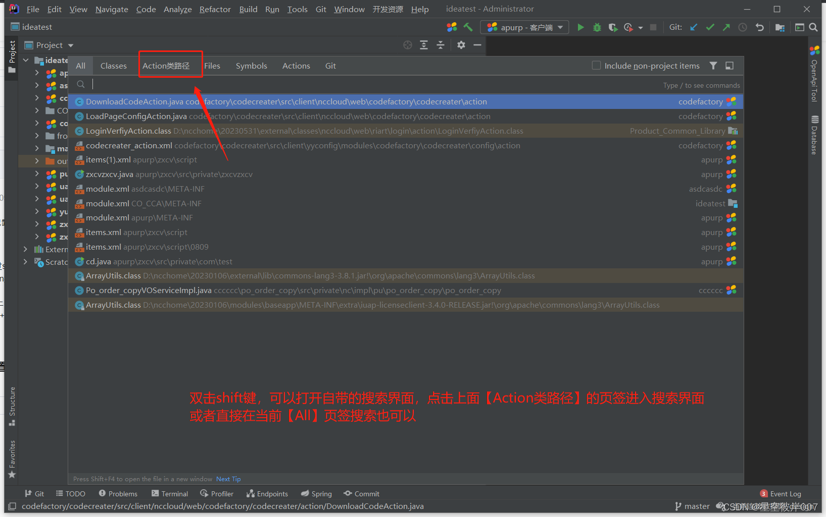Open the Navigate menu
Screen dimensions: 826x517
coord(112,9)
